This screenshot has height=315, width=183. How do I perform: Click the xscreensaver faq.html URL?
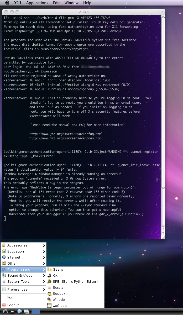(66, 134)
